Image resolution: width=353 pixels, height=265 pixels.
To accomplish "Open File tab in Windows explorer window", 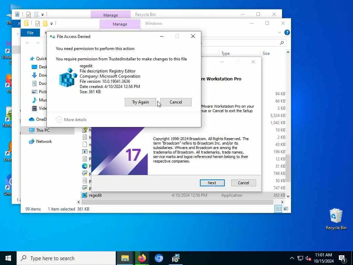I will (30, 33).
